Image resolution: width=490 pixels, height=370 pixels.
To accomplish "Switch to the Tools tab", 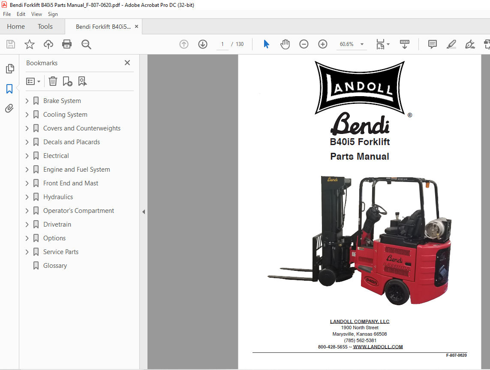I will 45,27.
